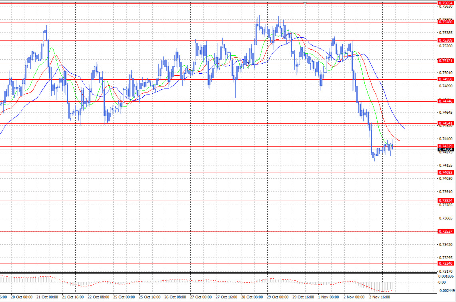
Task: Click the red 0.73824 level label
Action: [446, 201]
